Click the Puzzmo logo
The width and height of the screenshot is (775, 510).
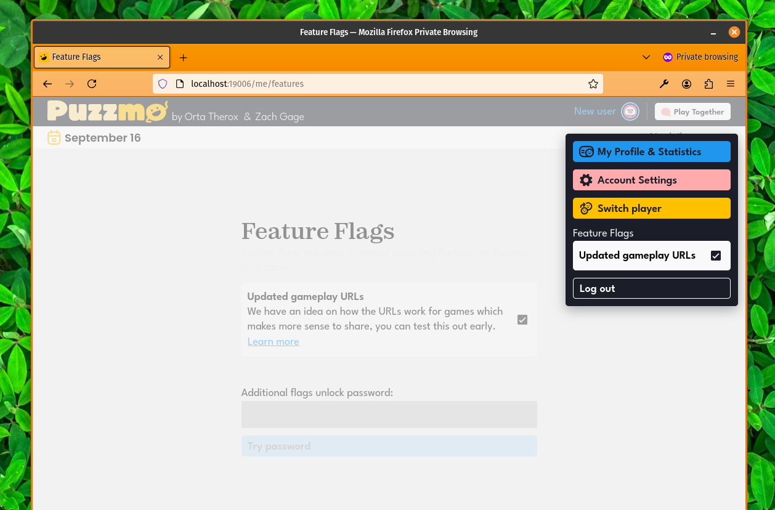tap(107, 111)
